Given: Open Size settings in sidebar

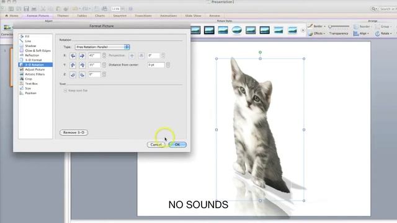Looking at the screenshot, I should (x=28, y=88).
